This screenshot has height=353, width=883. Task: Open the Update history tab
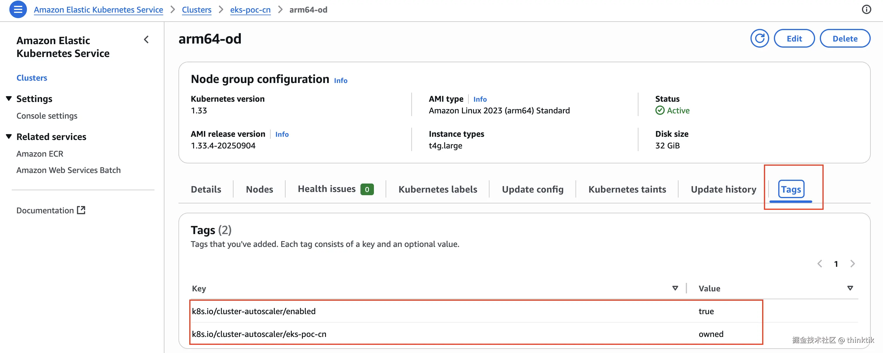click(724, 189)
